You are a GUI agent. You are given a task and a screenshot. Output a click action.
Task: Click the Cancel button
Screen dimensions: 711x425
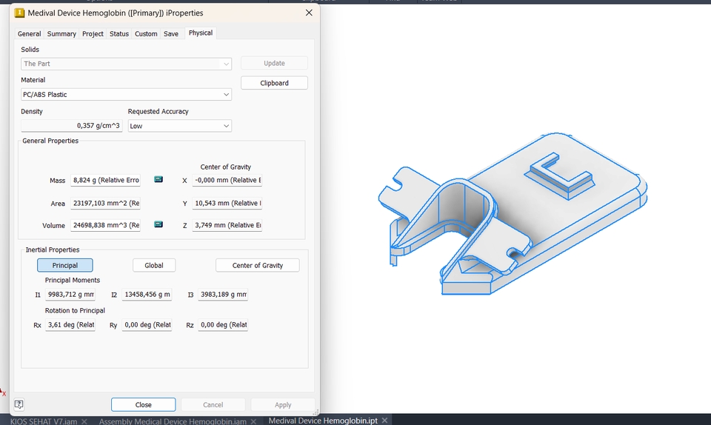click(x=213, y=404)
